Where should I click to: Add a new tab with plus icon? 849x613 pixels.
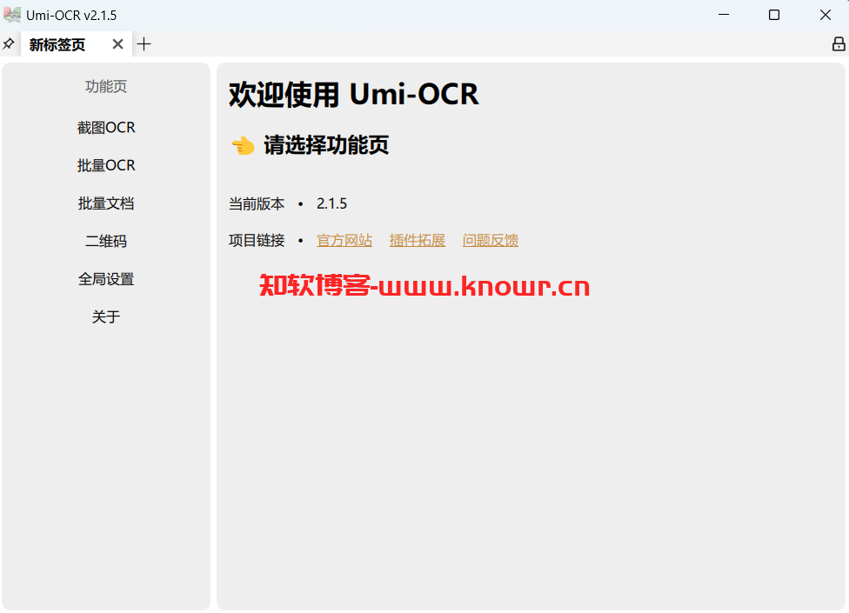coord(144,43)
